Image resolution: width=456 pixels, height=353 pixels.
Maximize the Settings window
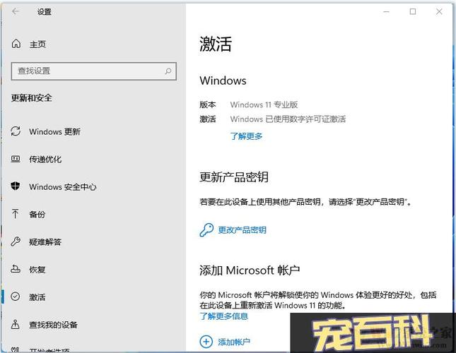[x=413, y=11]
